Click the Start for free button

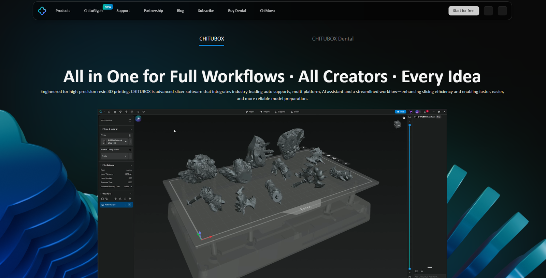pos(464,11)
